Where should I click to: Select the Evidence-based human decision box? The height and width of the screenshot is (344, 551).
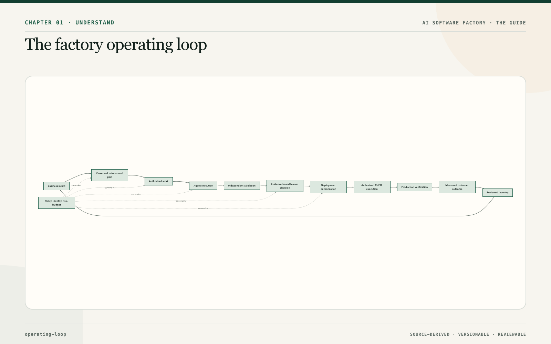[x=285, y=186]
